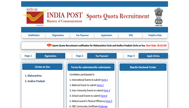Open the Form 2 link
The width and height of the screenshot is (189, 108).
tap(100, 85)
